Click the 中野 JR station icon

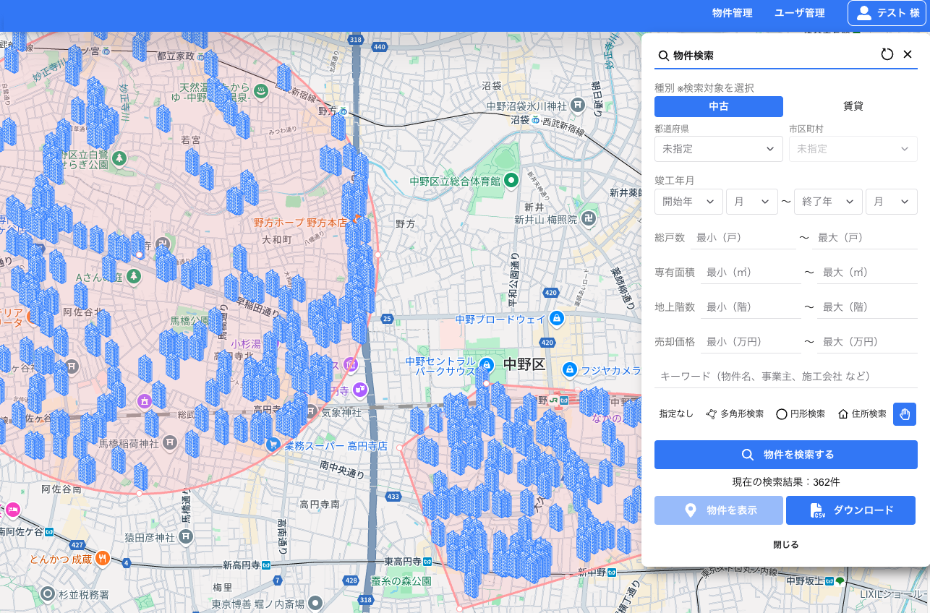coord(555,400)
